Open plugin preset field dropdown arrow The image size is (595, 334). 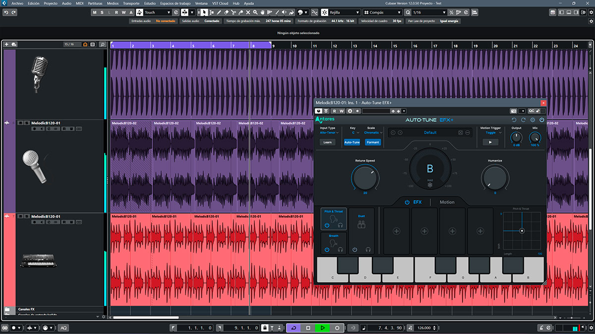point(404,111)
